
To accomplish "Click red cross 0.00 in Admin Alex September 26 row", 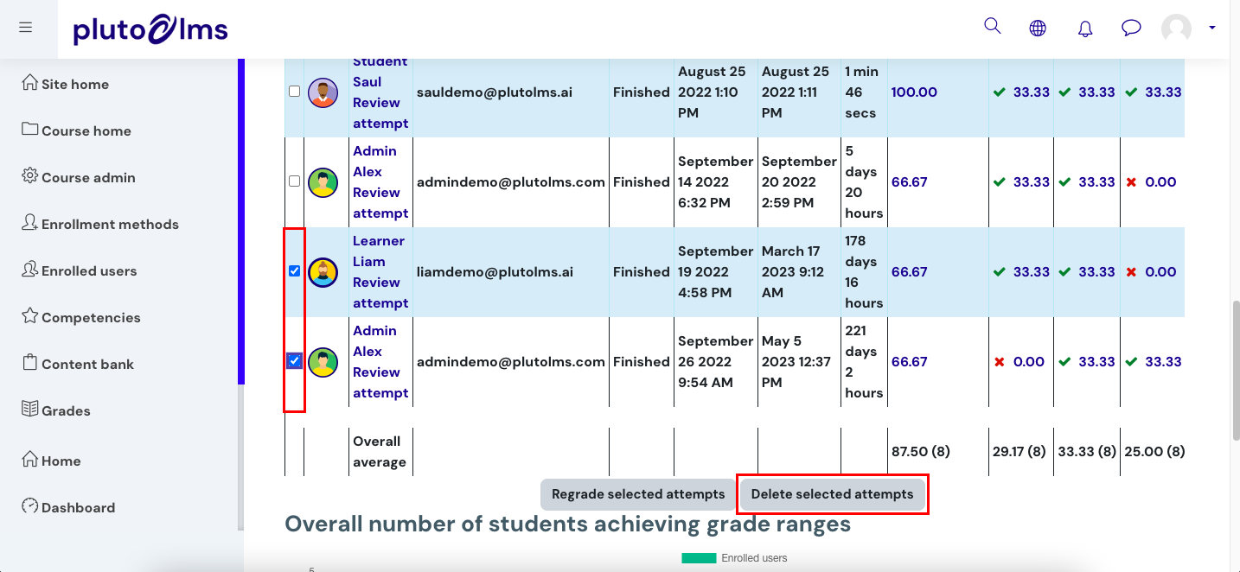I will pos(1019,362).
